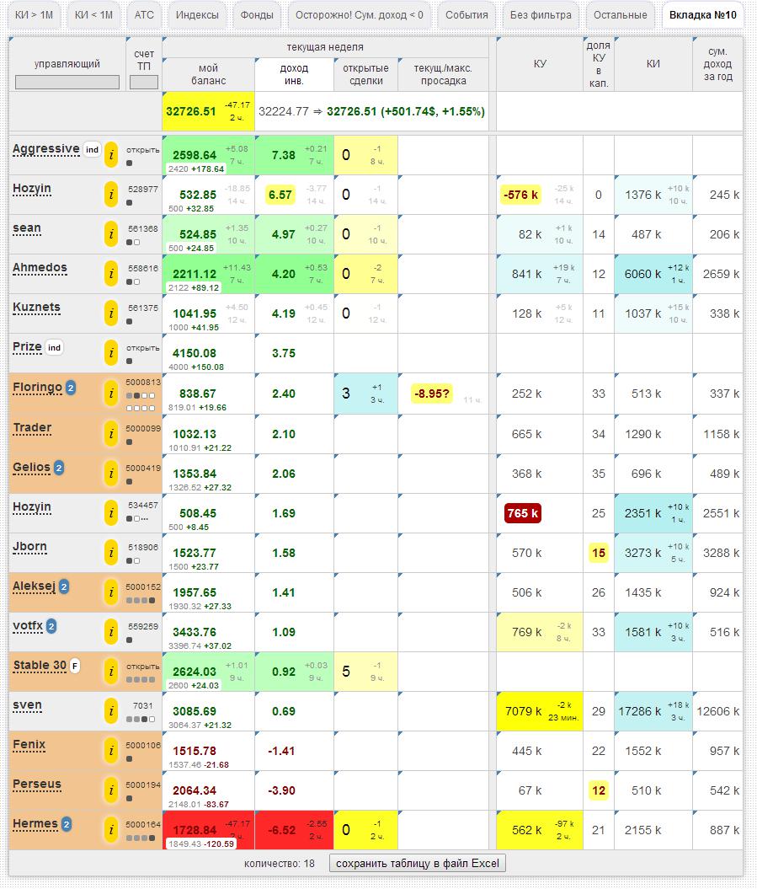Click the highlighted -576 k КУ value

tap(521, 195)
